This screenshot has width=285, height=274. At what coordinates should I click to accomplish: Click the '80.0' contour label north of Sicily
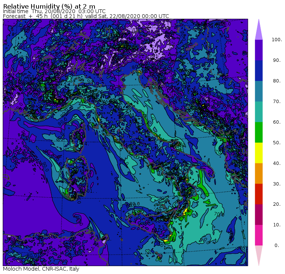[134, 204]
